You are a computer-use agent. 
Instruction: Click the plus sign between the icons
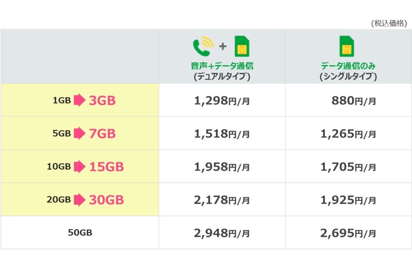(x=223, y=47)
